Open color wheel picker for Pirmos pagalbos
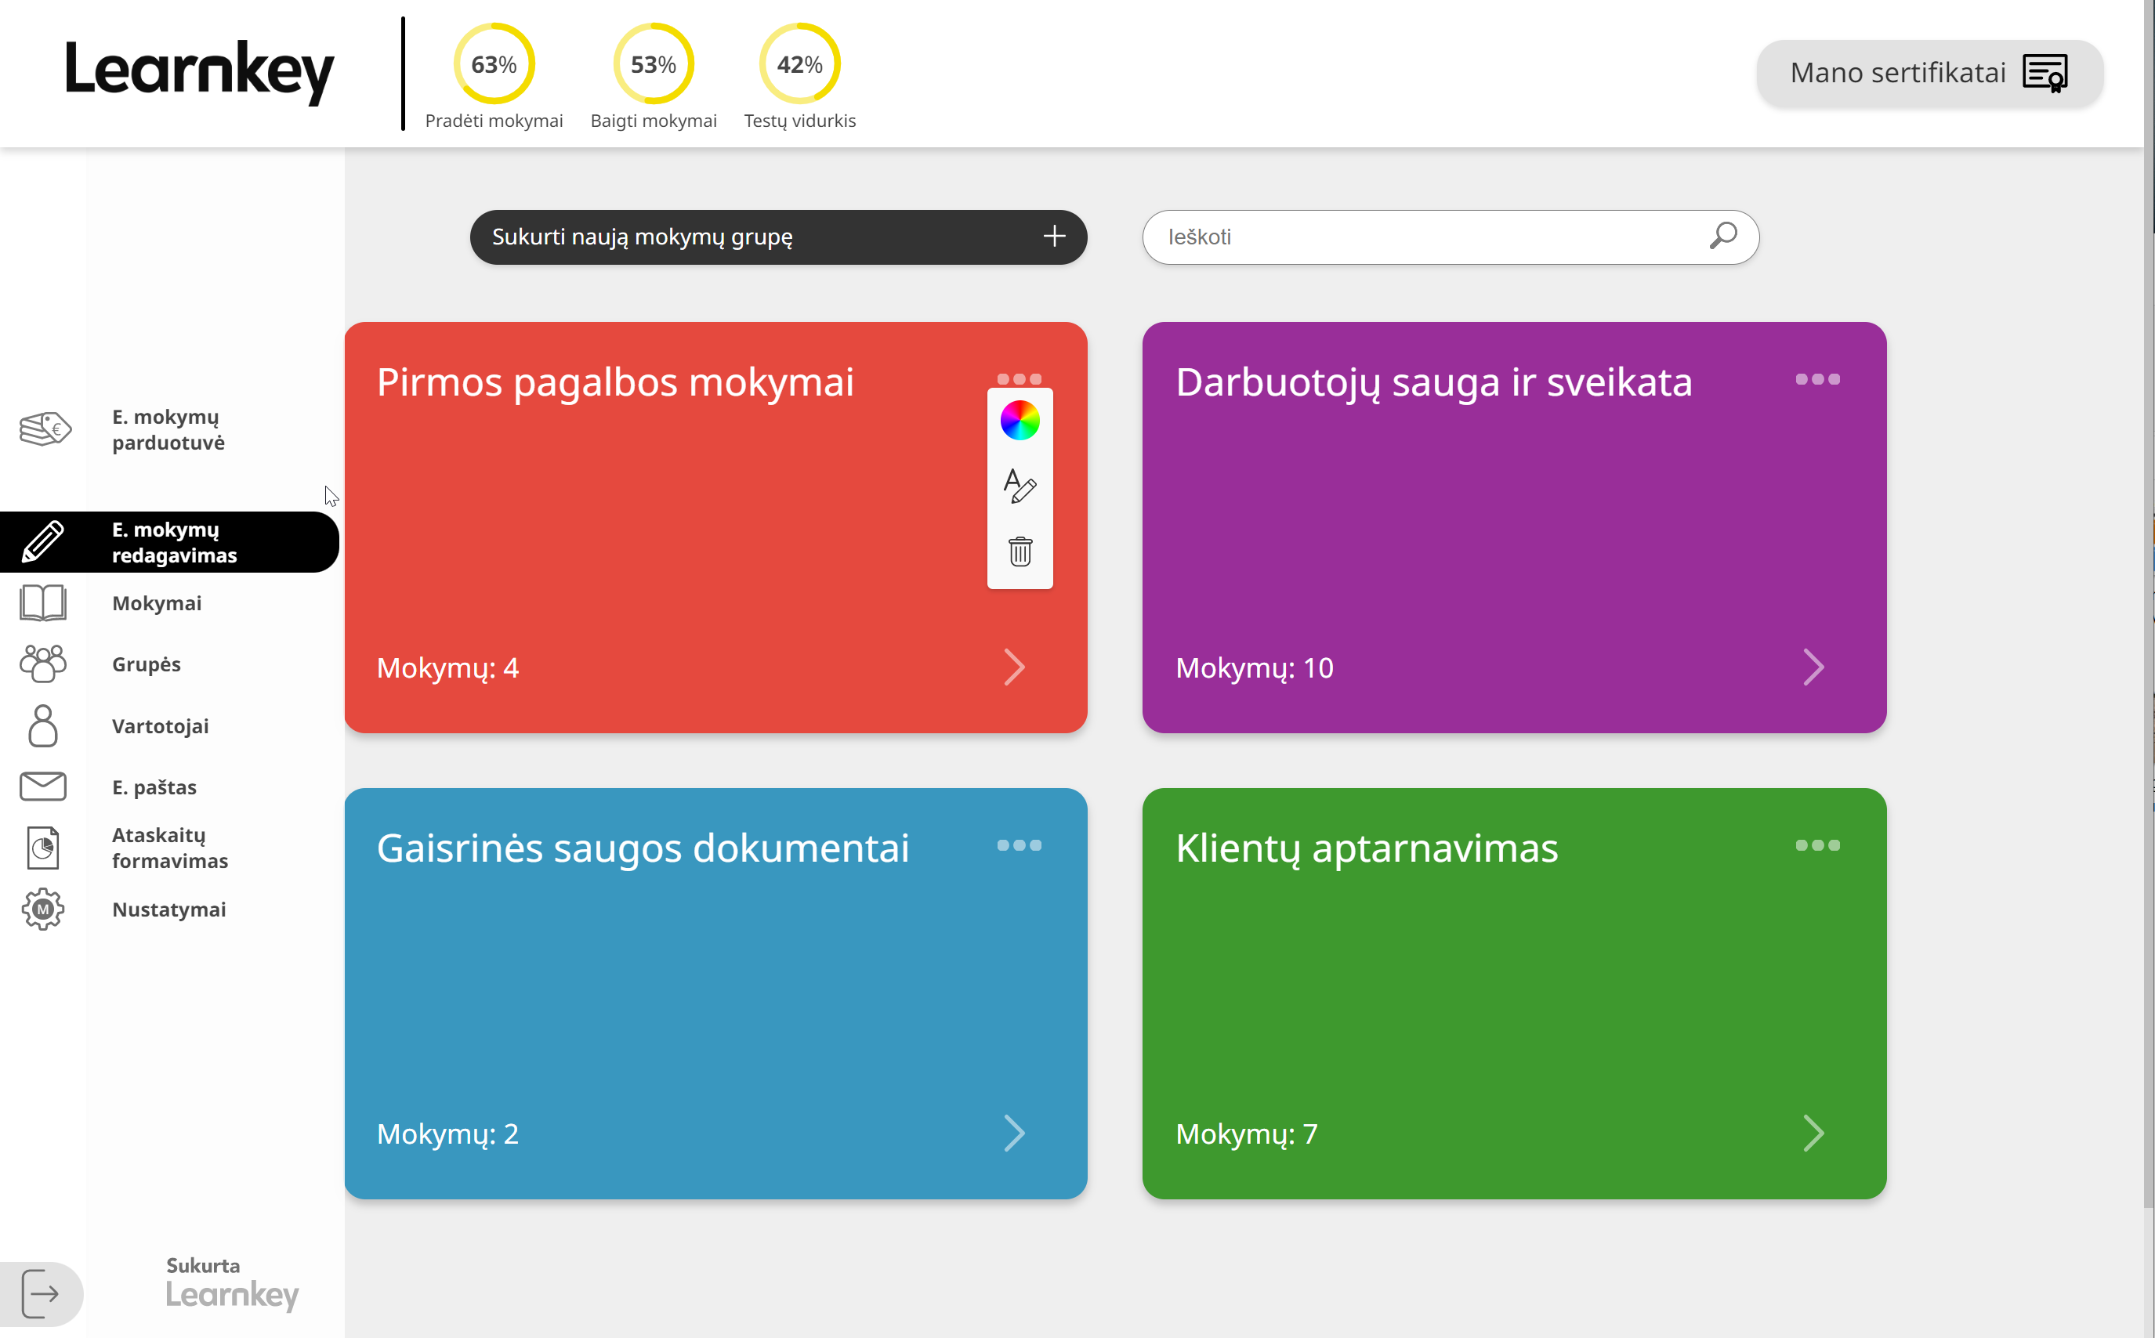Image resolution: width=2155 pixels, height=1338 pixels. [x=1020, y=421]
